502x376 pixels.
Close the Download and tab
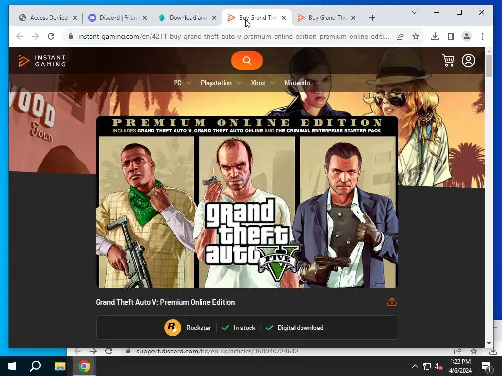pyautogui.click(x=214, y=18)
